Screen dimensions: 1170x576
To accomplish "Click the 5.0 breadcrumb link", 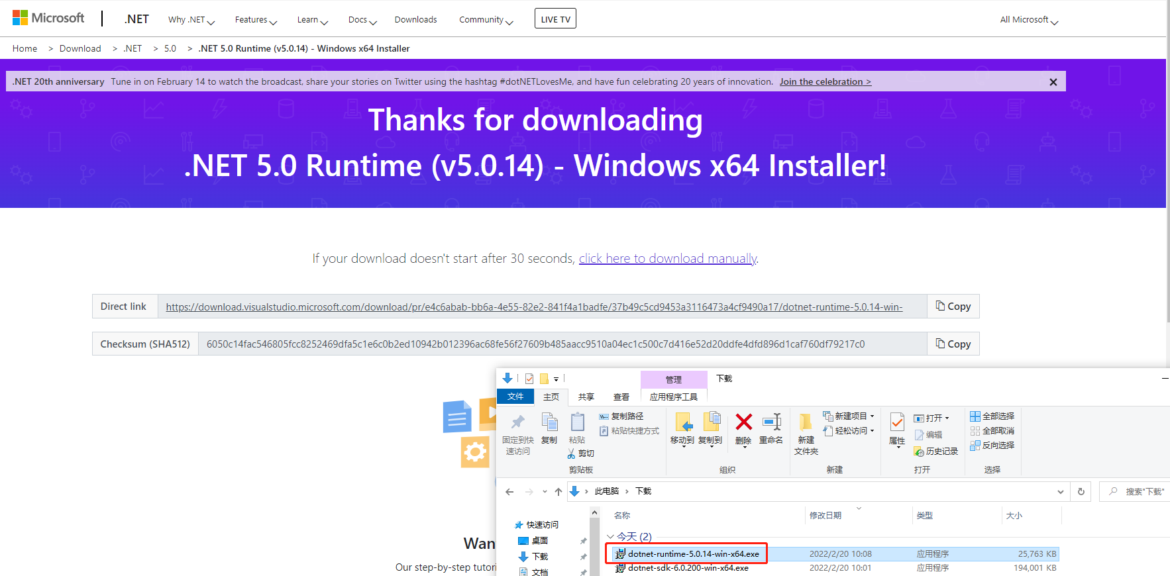I will coord(170,48).
